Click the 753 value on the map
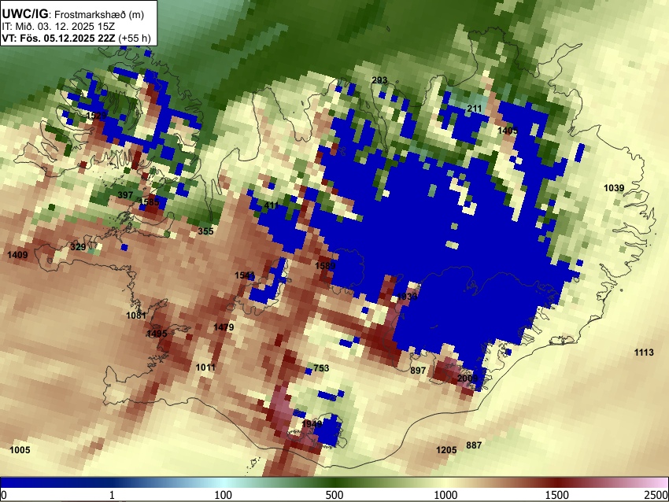This screenshot has height=502, width=669. (x=321, y=368)
